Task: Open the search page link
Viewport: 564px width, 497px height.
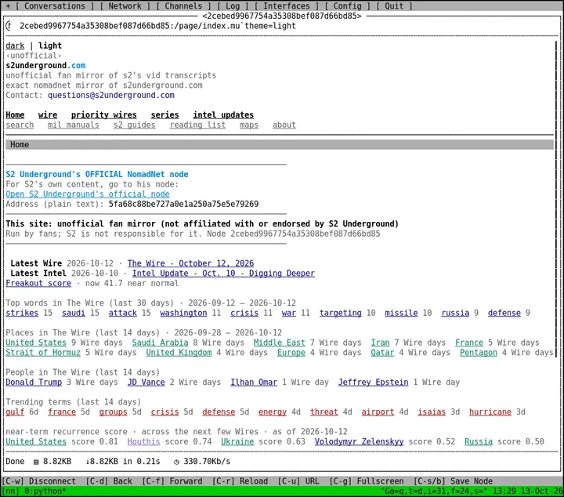Action: tap(20, 125)
